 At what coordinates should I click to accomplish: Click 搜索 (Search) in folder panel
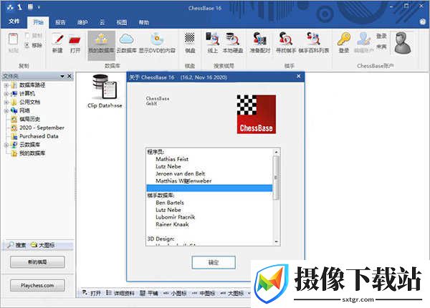[16, 245]
